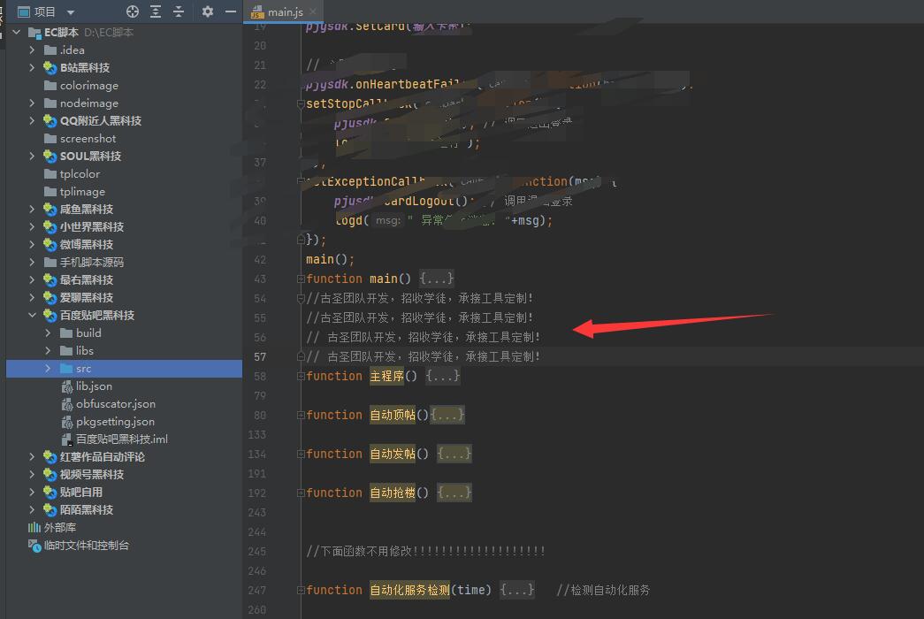Click the 外部库 libraries icon
The width and height of the screenshot is (924, 619).
coord(34,528)
